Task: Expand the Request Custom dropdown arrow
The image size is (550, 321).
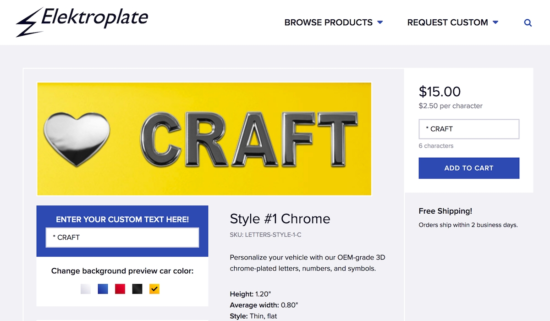Action: (x=495, y=22)
